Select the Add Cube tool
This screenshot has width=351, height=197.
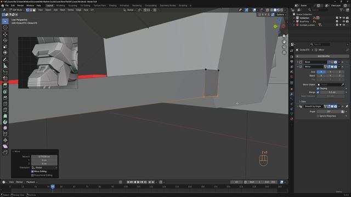(x=5, y=72)
